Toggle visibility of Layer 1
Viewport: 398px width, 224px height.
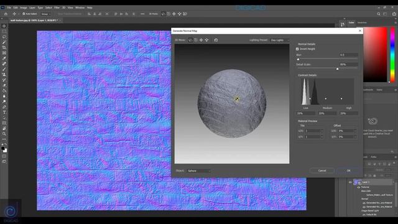(x=350, y=182)
